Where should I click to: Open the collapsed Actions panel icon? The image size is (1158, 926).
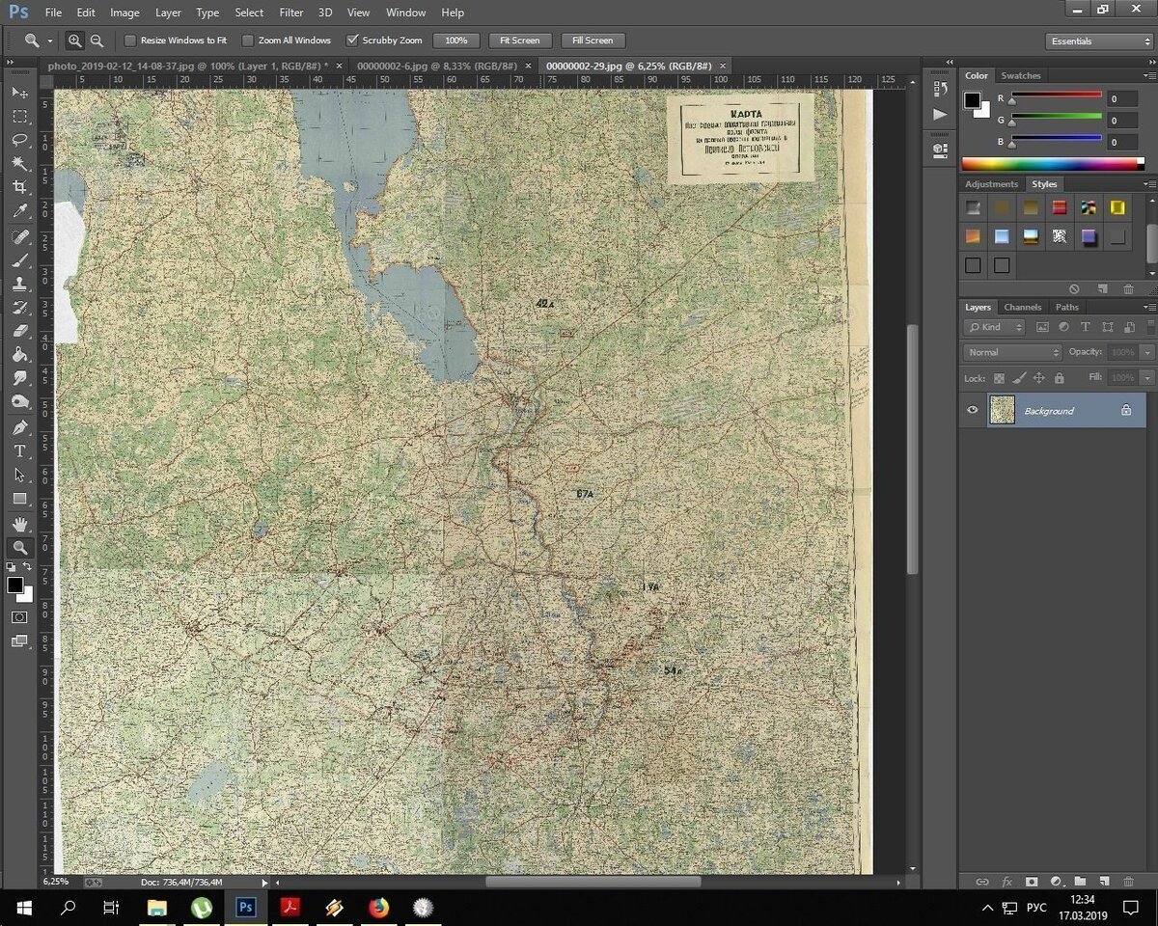tap(941, 114)
